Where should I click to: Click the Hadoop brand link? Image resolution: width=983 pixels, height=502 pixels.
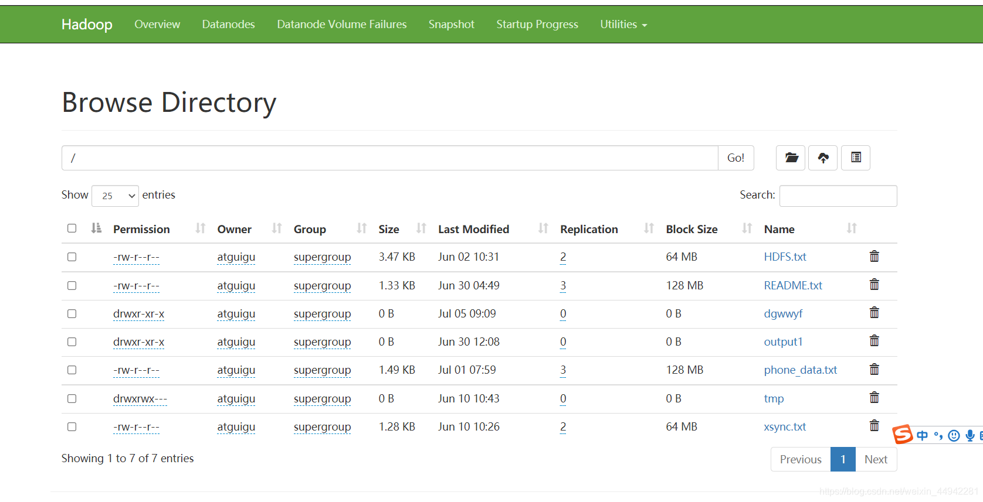pos(87,25)
